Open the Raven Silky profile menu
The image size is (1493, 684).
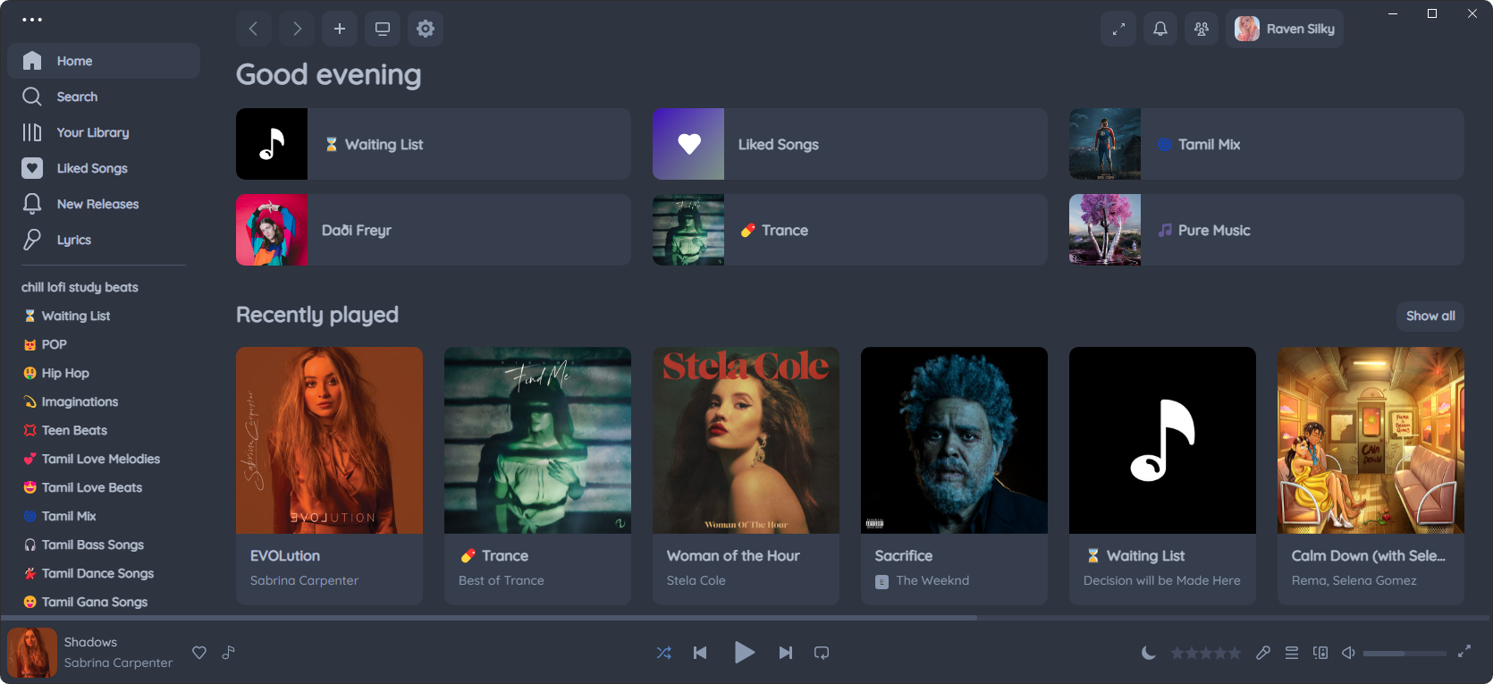tap(1285, 29)
